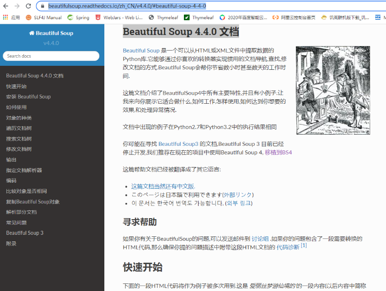Screen dimensions: 386x291
Task: Click the v4.4.0 version label
Action: coord(51,43)
